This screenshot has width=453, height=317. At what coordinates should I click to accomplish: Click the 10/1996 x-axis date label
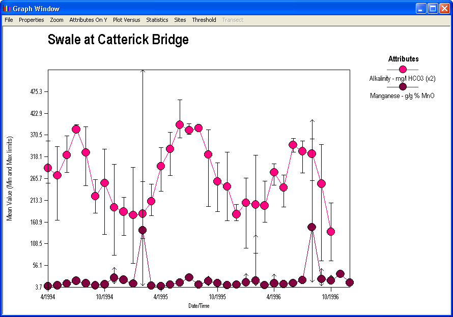point(330,297)
